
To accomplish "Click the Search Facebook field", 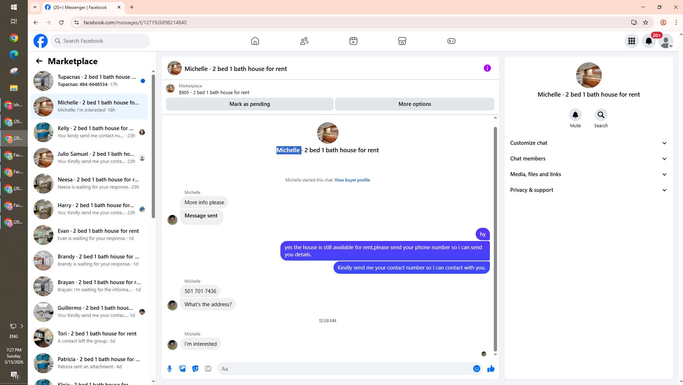I will click(x=100, y=41).
